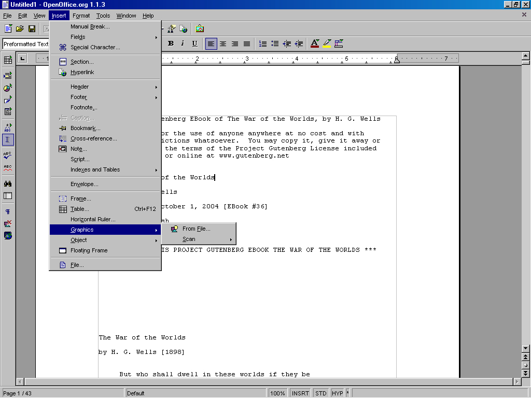This screenshot has width=531, height=398.
Task: Click the Open file folder icon
Action: (20, 29)
